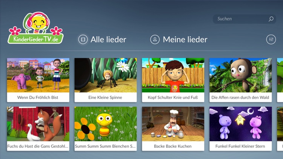The image size is (283, 159).
Task: Click the magnifying glass search icon
Action: tap(271, 19)
